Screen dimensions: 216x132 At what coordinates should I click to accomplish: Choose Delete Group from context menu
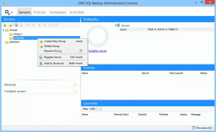63,46
